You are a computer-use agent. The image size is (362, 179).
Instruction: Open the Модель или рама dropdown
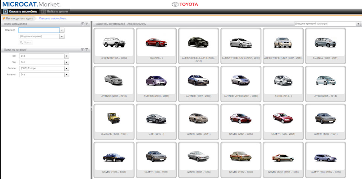62,36
